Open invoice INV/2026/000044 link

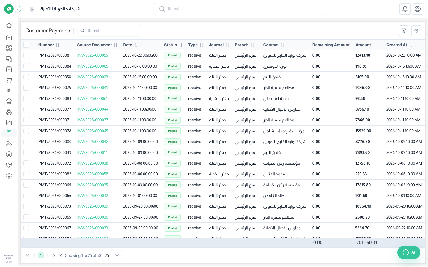tap(92, 109)
